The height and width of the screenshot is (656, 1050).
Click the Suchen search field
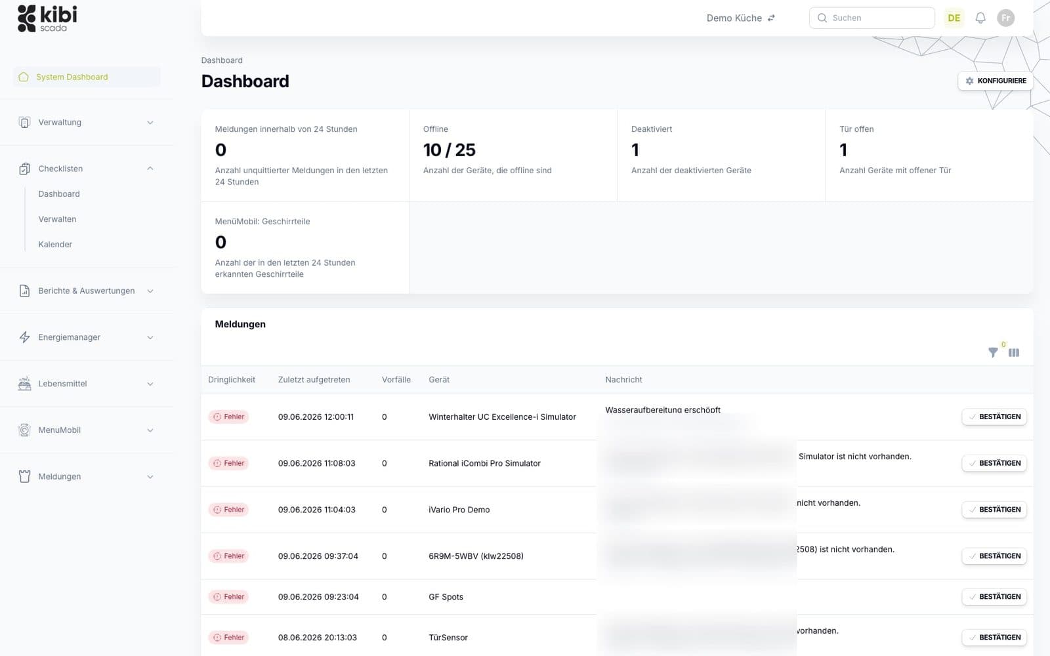tap(872, 18)
